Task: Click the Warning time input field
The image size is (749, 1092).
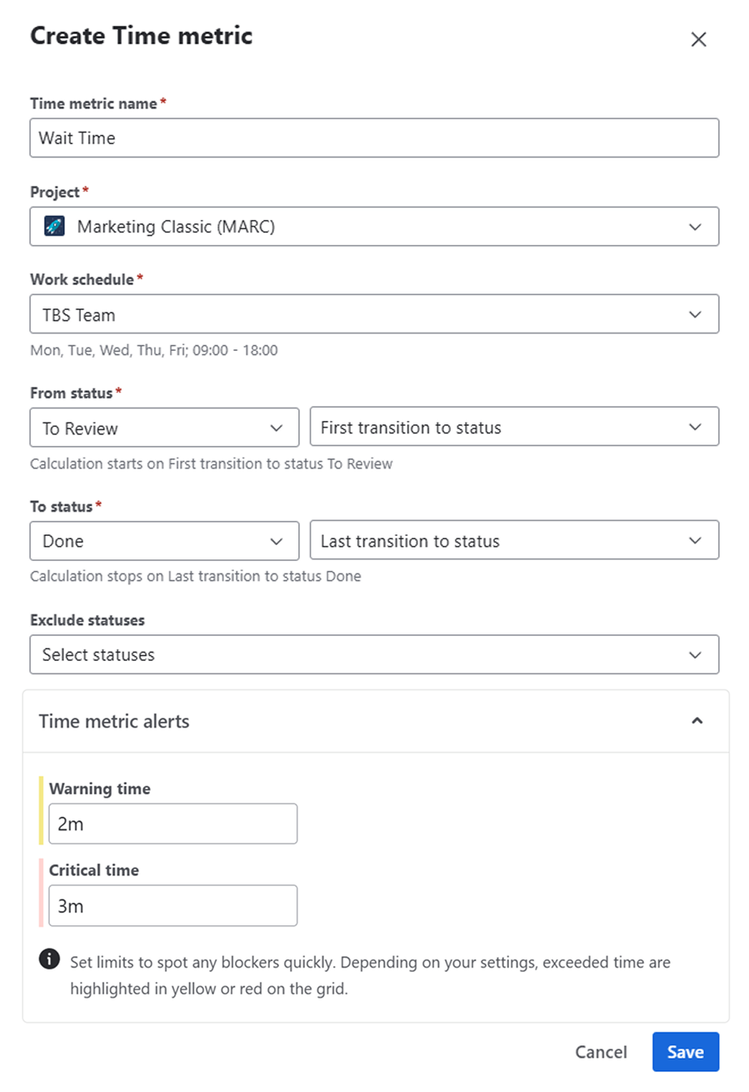Action: point(172,824)
